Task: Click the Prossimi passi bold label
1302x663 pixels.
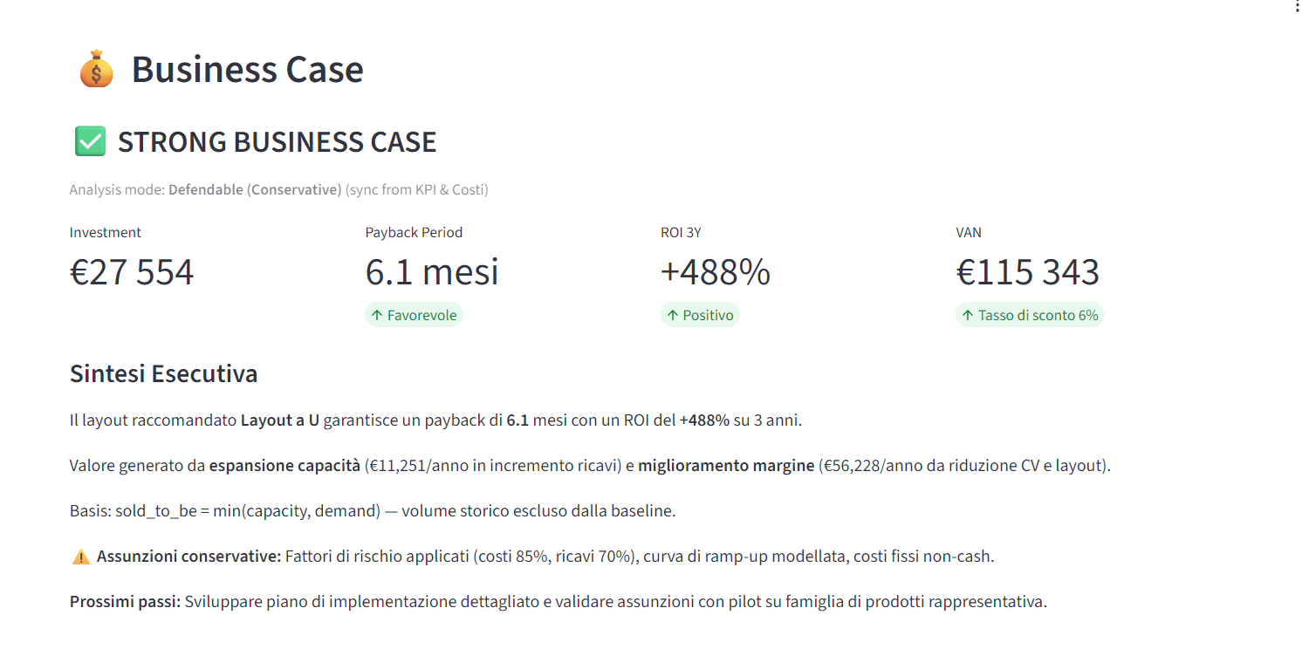Action: 125,602
